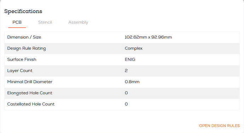Screen dimensions: 244x133
Task: Select the Castellated Hole Count value
Action: [x=126, y=104]
